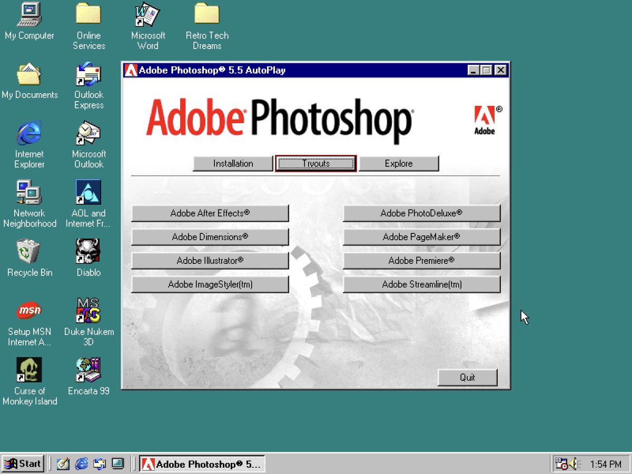Open the Start menu
This screenshot has width=632, height=474.
[23, 464]
